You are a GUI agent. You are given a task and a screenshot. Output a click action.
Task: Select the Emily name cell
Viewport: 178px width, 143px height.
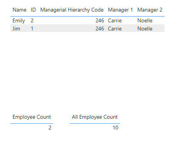click(19, 20)
